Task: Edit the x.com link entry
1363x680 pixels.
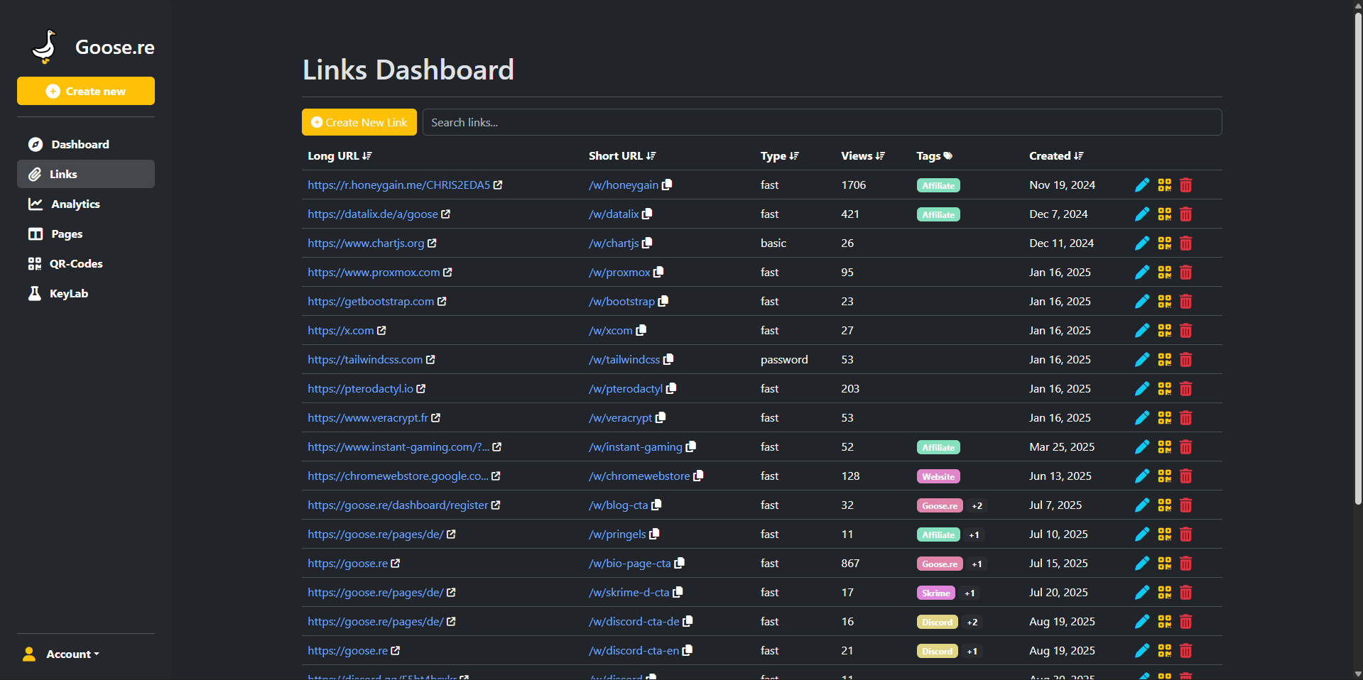Action: tap(1141, 331)
